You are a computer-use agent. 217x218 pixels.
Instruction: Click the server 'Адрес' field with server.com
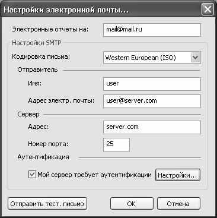pos(152,127)
